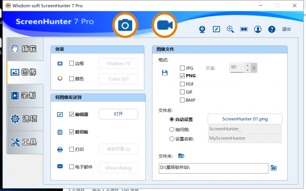Click the orange camera capture button
Viewport: 306px width, 191px height.
(x=125, y=25)
